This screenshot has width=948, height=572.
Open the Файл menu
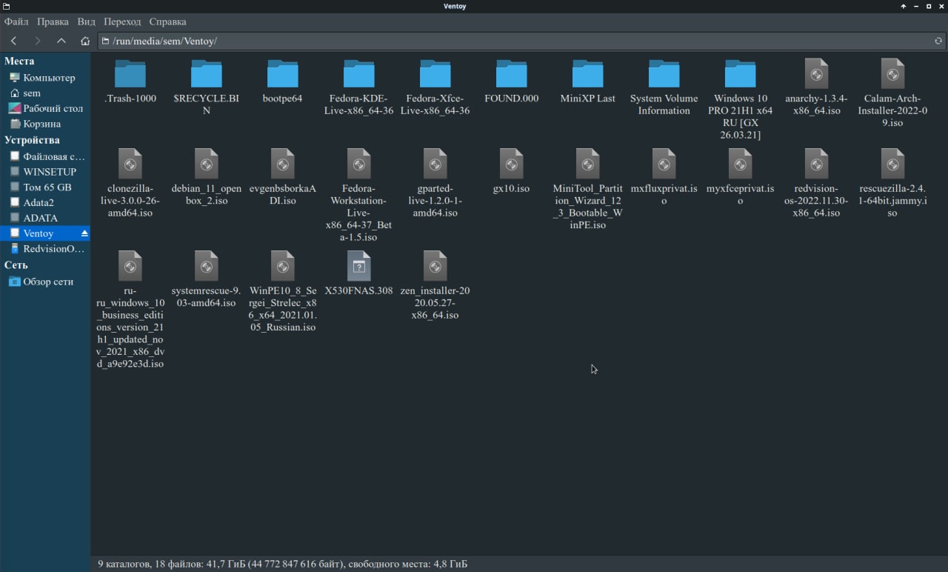(16, 21)
